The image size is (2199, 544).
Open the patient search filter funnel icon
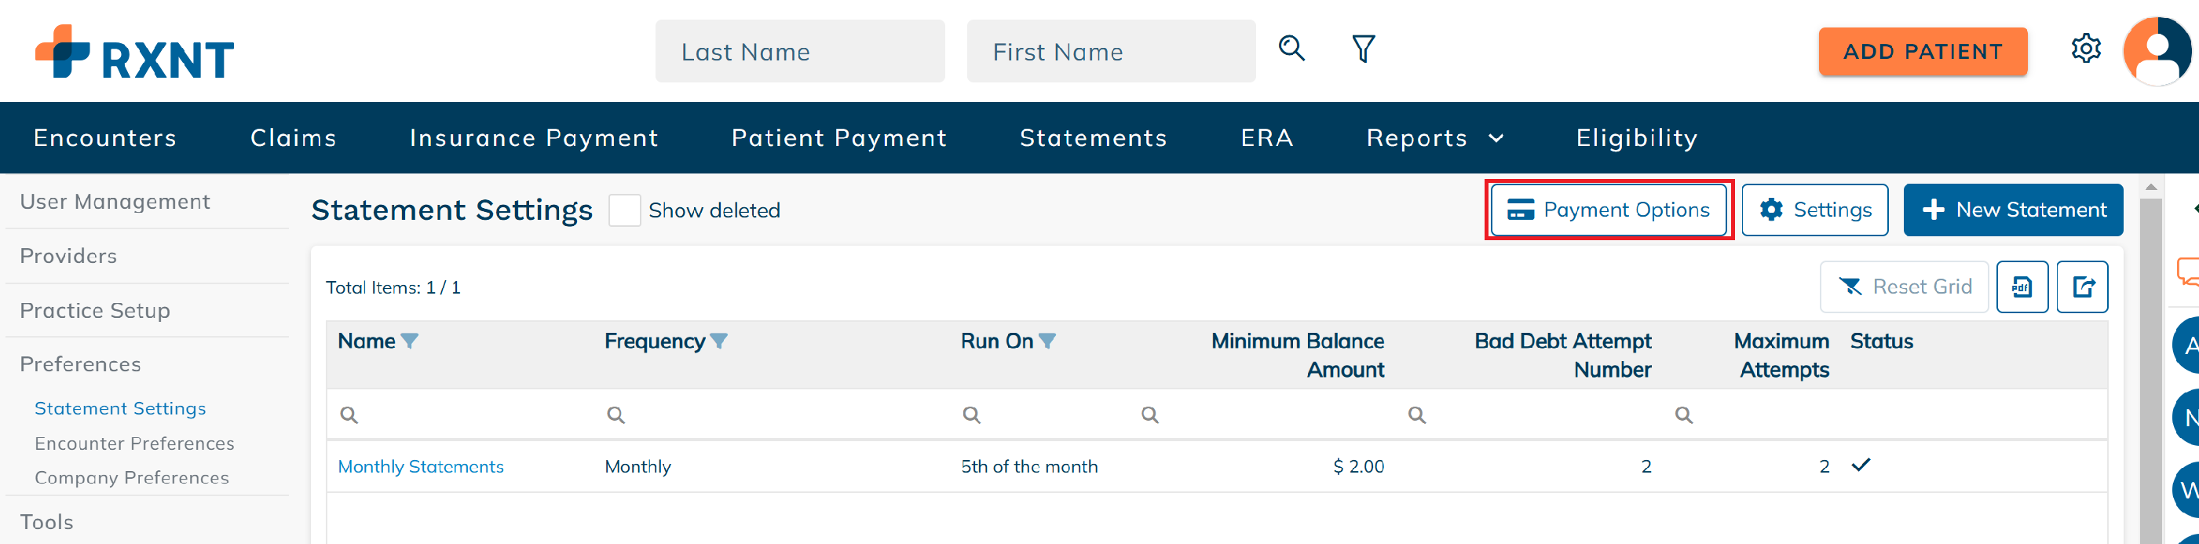point(1363,49)
